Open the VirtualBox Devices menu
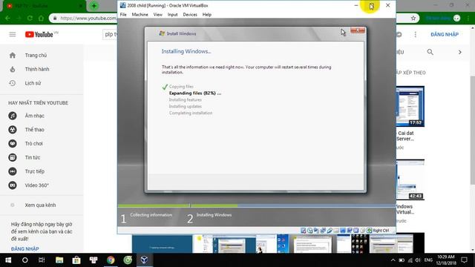The image size is (475, 267). pyautogui.click(x=190, y=15)
